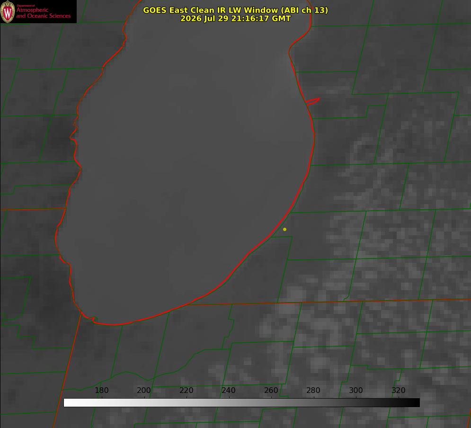Click the 320 tick label on colorbar
This screenshot has height=428, width=471.
(x=399, y=391)
